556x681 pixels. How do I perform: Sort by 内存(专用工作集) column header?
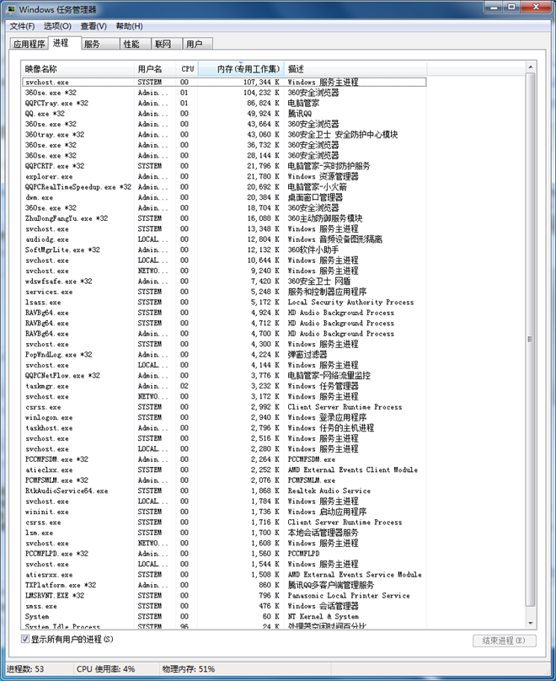[241, 68]
